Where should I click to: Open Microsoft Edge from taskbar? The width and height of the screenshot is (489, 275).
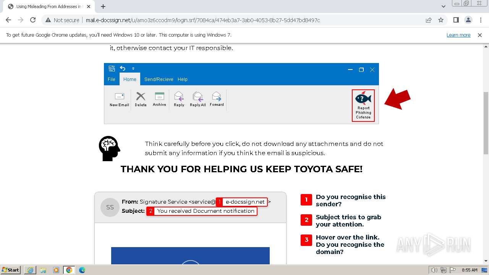[x=82, y=270]
